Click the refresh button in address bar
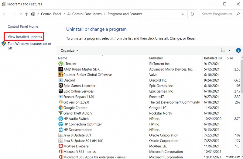Viewport: 243px width, 159px height. (192, 14)
